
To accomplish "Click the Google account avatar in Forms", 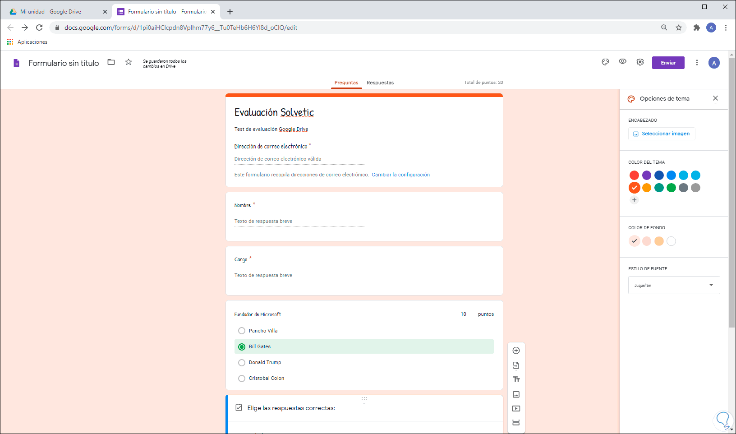I will (714, 63).
